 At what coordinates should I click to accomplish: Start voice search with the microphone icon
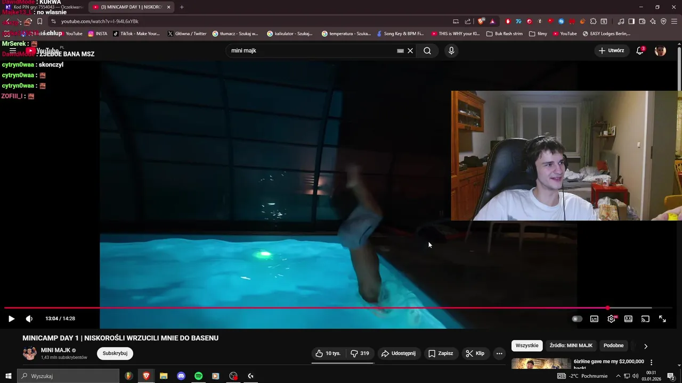pos(451,51)
